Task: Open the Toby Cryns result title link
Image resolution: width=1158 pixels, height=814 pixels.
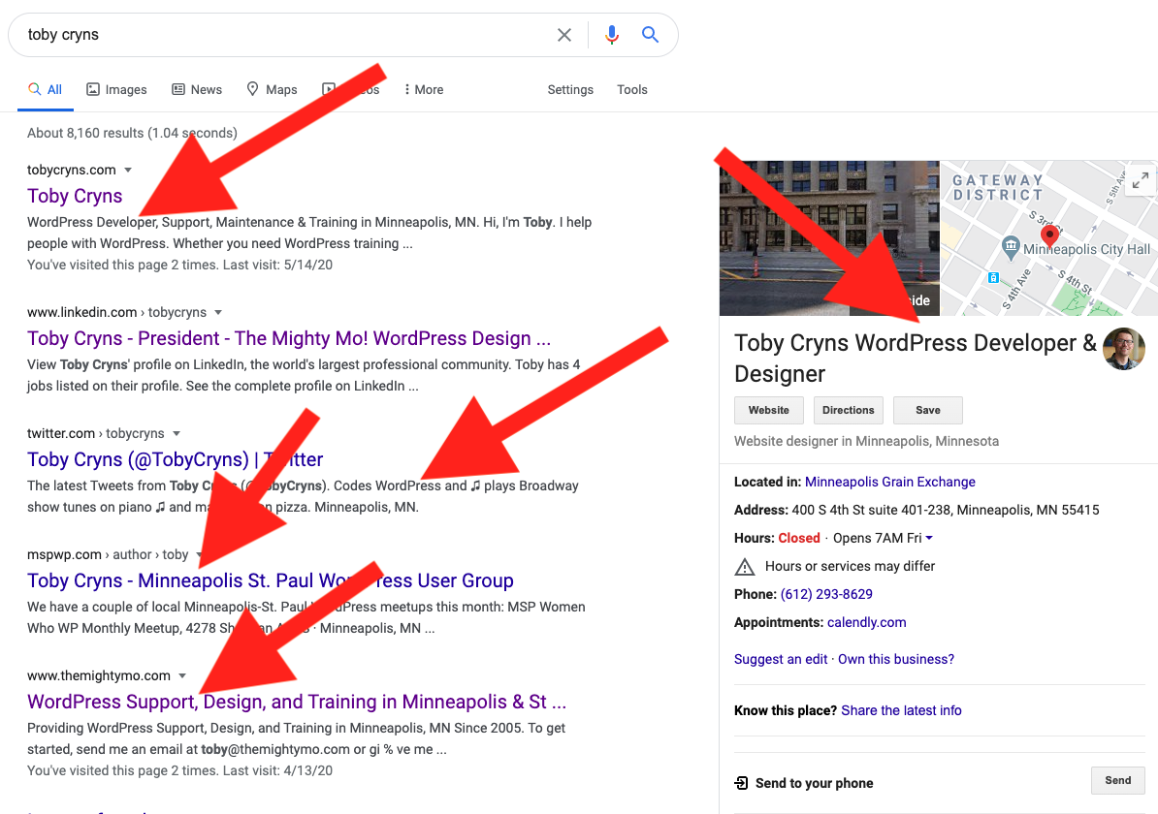Action: (x=75, y=196)
